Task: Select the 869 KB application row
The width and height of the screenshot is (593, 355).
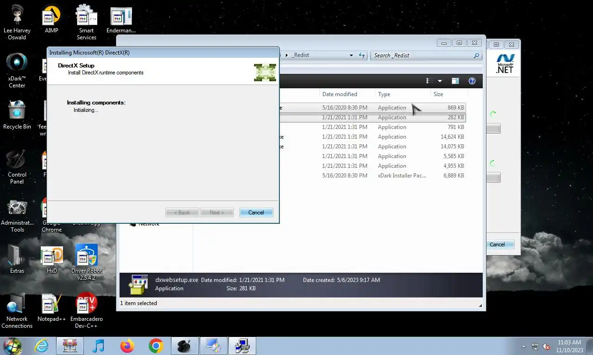Action: point(372,108)
